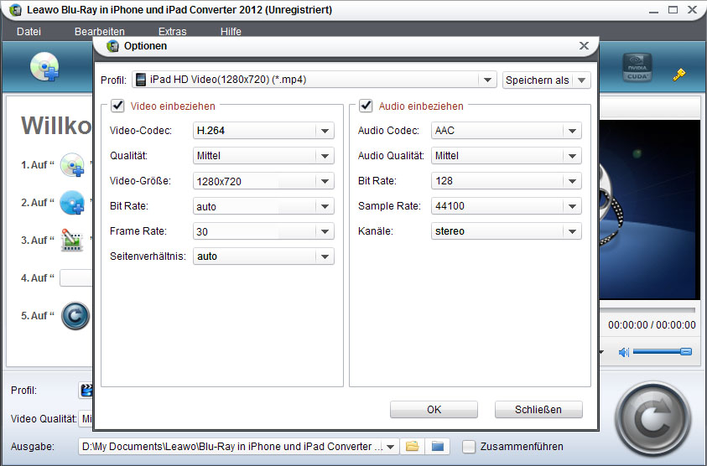Open the Kanäle stereo dropdown
This screenshot has width=707, height=466.
507,231
